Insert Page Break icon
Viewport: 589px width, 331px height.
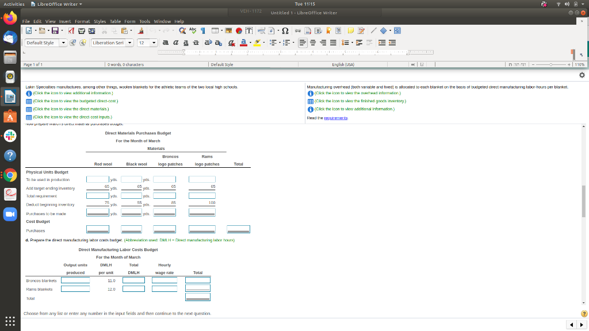coord(262,31)
